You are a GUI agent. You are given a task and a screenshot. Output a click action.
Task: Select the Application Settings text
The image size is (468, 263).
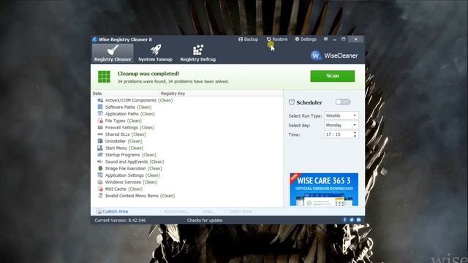[x=124, y=175]
